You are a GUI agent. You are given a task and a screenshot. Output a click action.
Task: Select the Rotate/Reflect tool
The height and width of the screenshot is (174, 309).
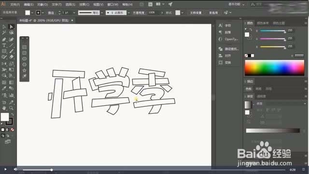4,64
